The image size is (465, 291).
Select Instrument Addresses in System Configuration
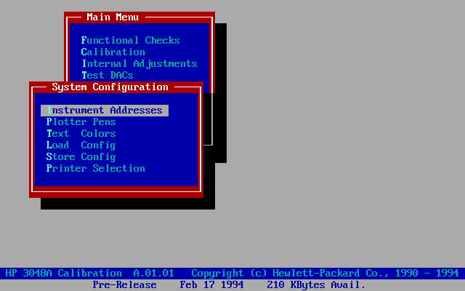pos(105,111)
